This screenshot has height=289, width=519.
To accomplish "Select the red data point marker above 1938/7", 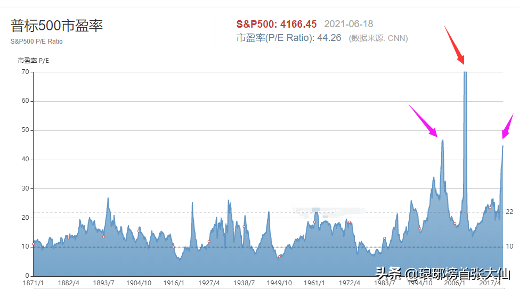I will click(244, 227).
